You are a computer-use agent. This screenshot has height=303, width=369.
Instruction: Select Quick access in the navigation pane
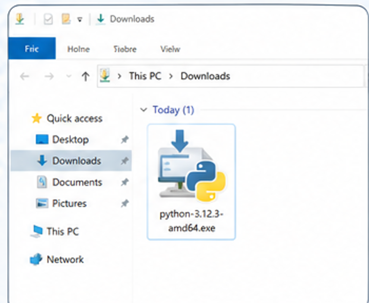pos(75,118)
